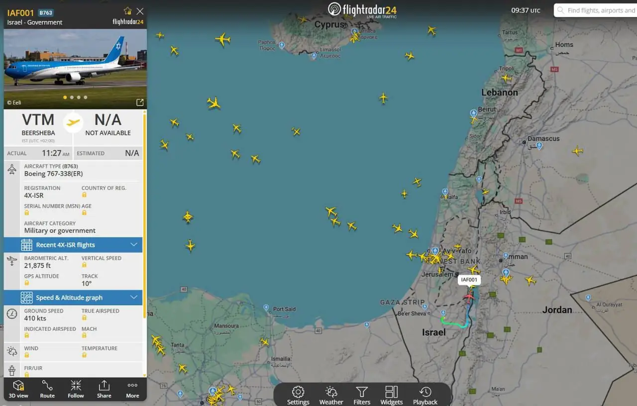Show the Route of flight IAF001

[47, 389]
